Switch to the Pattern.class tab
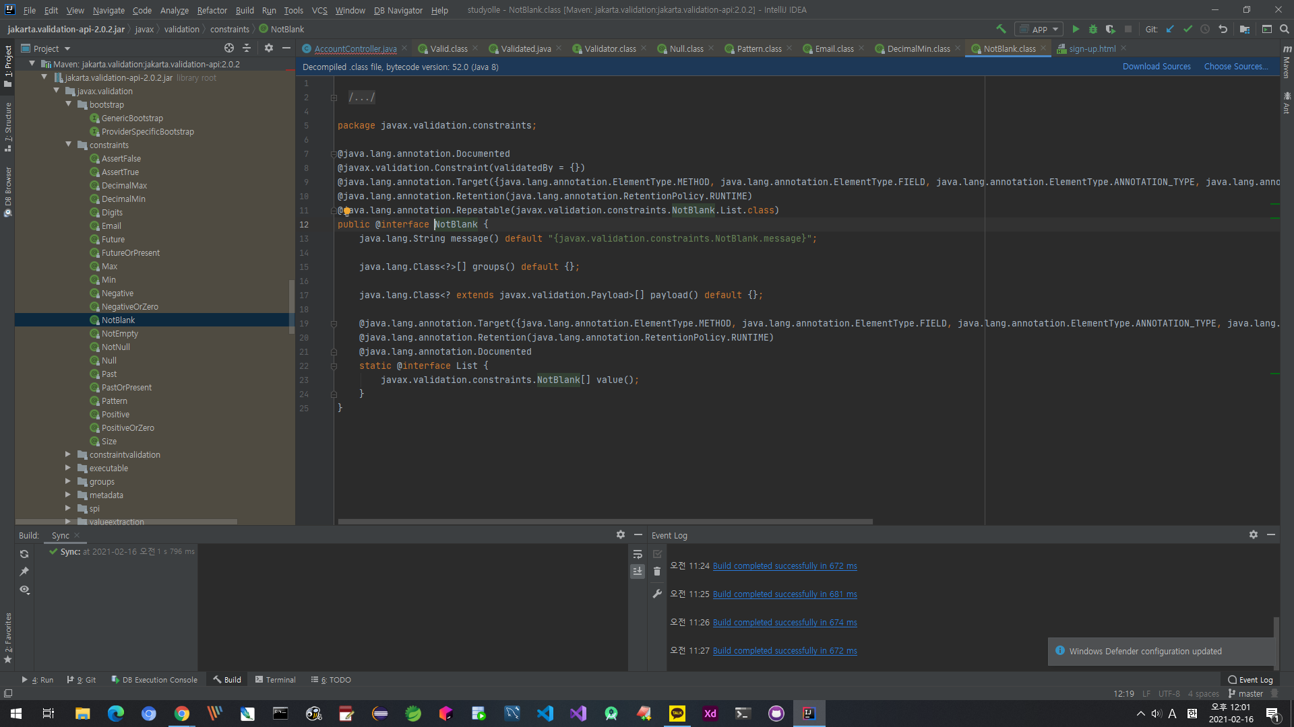 click(x=759, y=48)
